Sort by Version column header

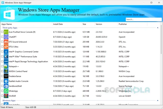coord(106,24)
